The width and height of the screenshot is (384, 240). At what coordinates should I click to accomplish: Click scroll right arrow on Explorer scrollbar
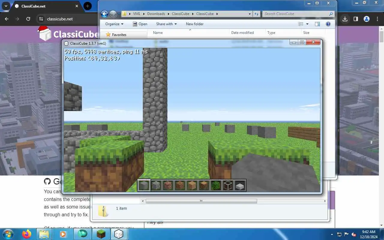[x=325, y=201]
